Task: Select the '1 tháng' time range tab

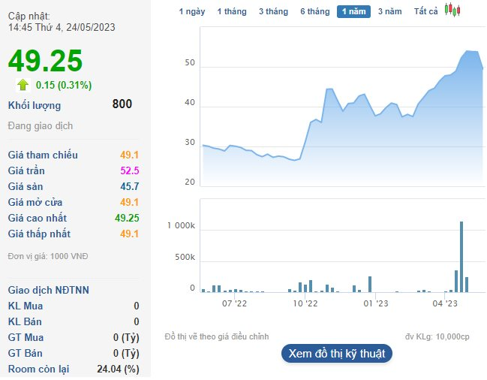Action: click(232, 11)
